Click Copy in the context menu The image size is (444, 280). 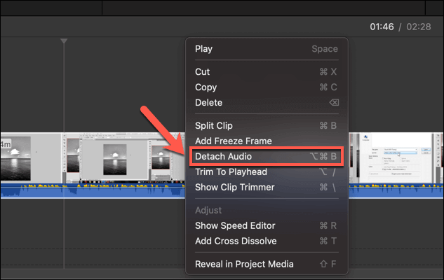coord(206,87)
